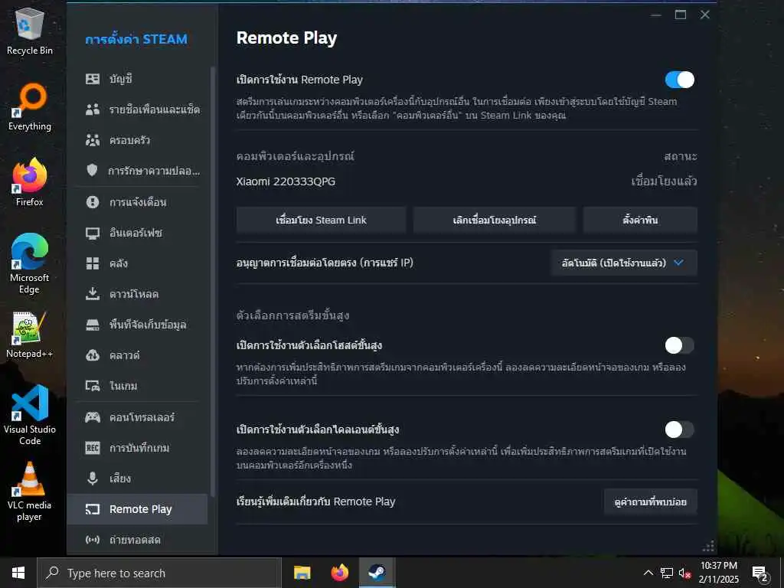Viewport: 784px width, 588px height.
Task: Open อินเตอร์เฟซ settings section
Action: pyautogui.click(x=137, y=233)
